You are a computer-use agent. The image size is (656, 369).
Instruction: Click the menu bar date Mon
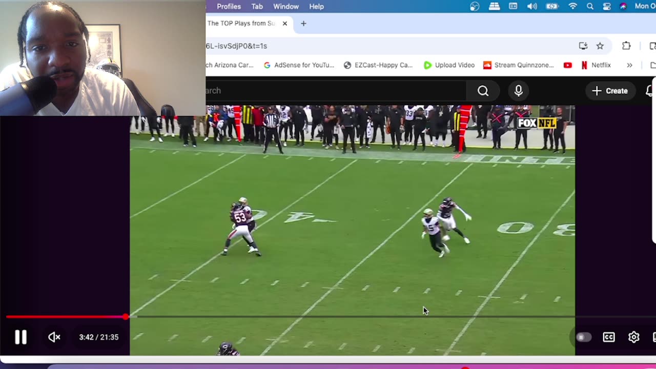(645, 6)
